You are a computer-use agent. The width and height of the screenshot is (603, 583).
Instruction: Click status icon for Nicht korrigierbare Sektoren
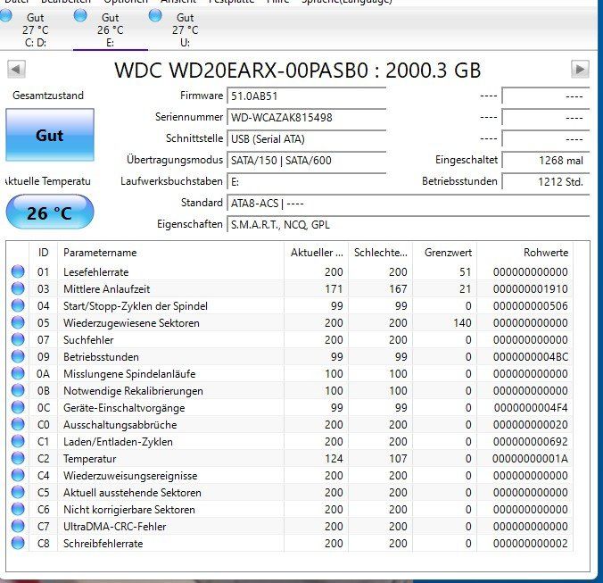click(x=18, y=509)
